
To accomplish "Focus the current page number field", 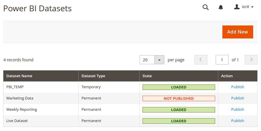I will pos(222,60).
